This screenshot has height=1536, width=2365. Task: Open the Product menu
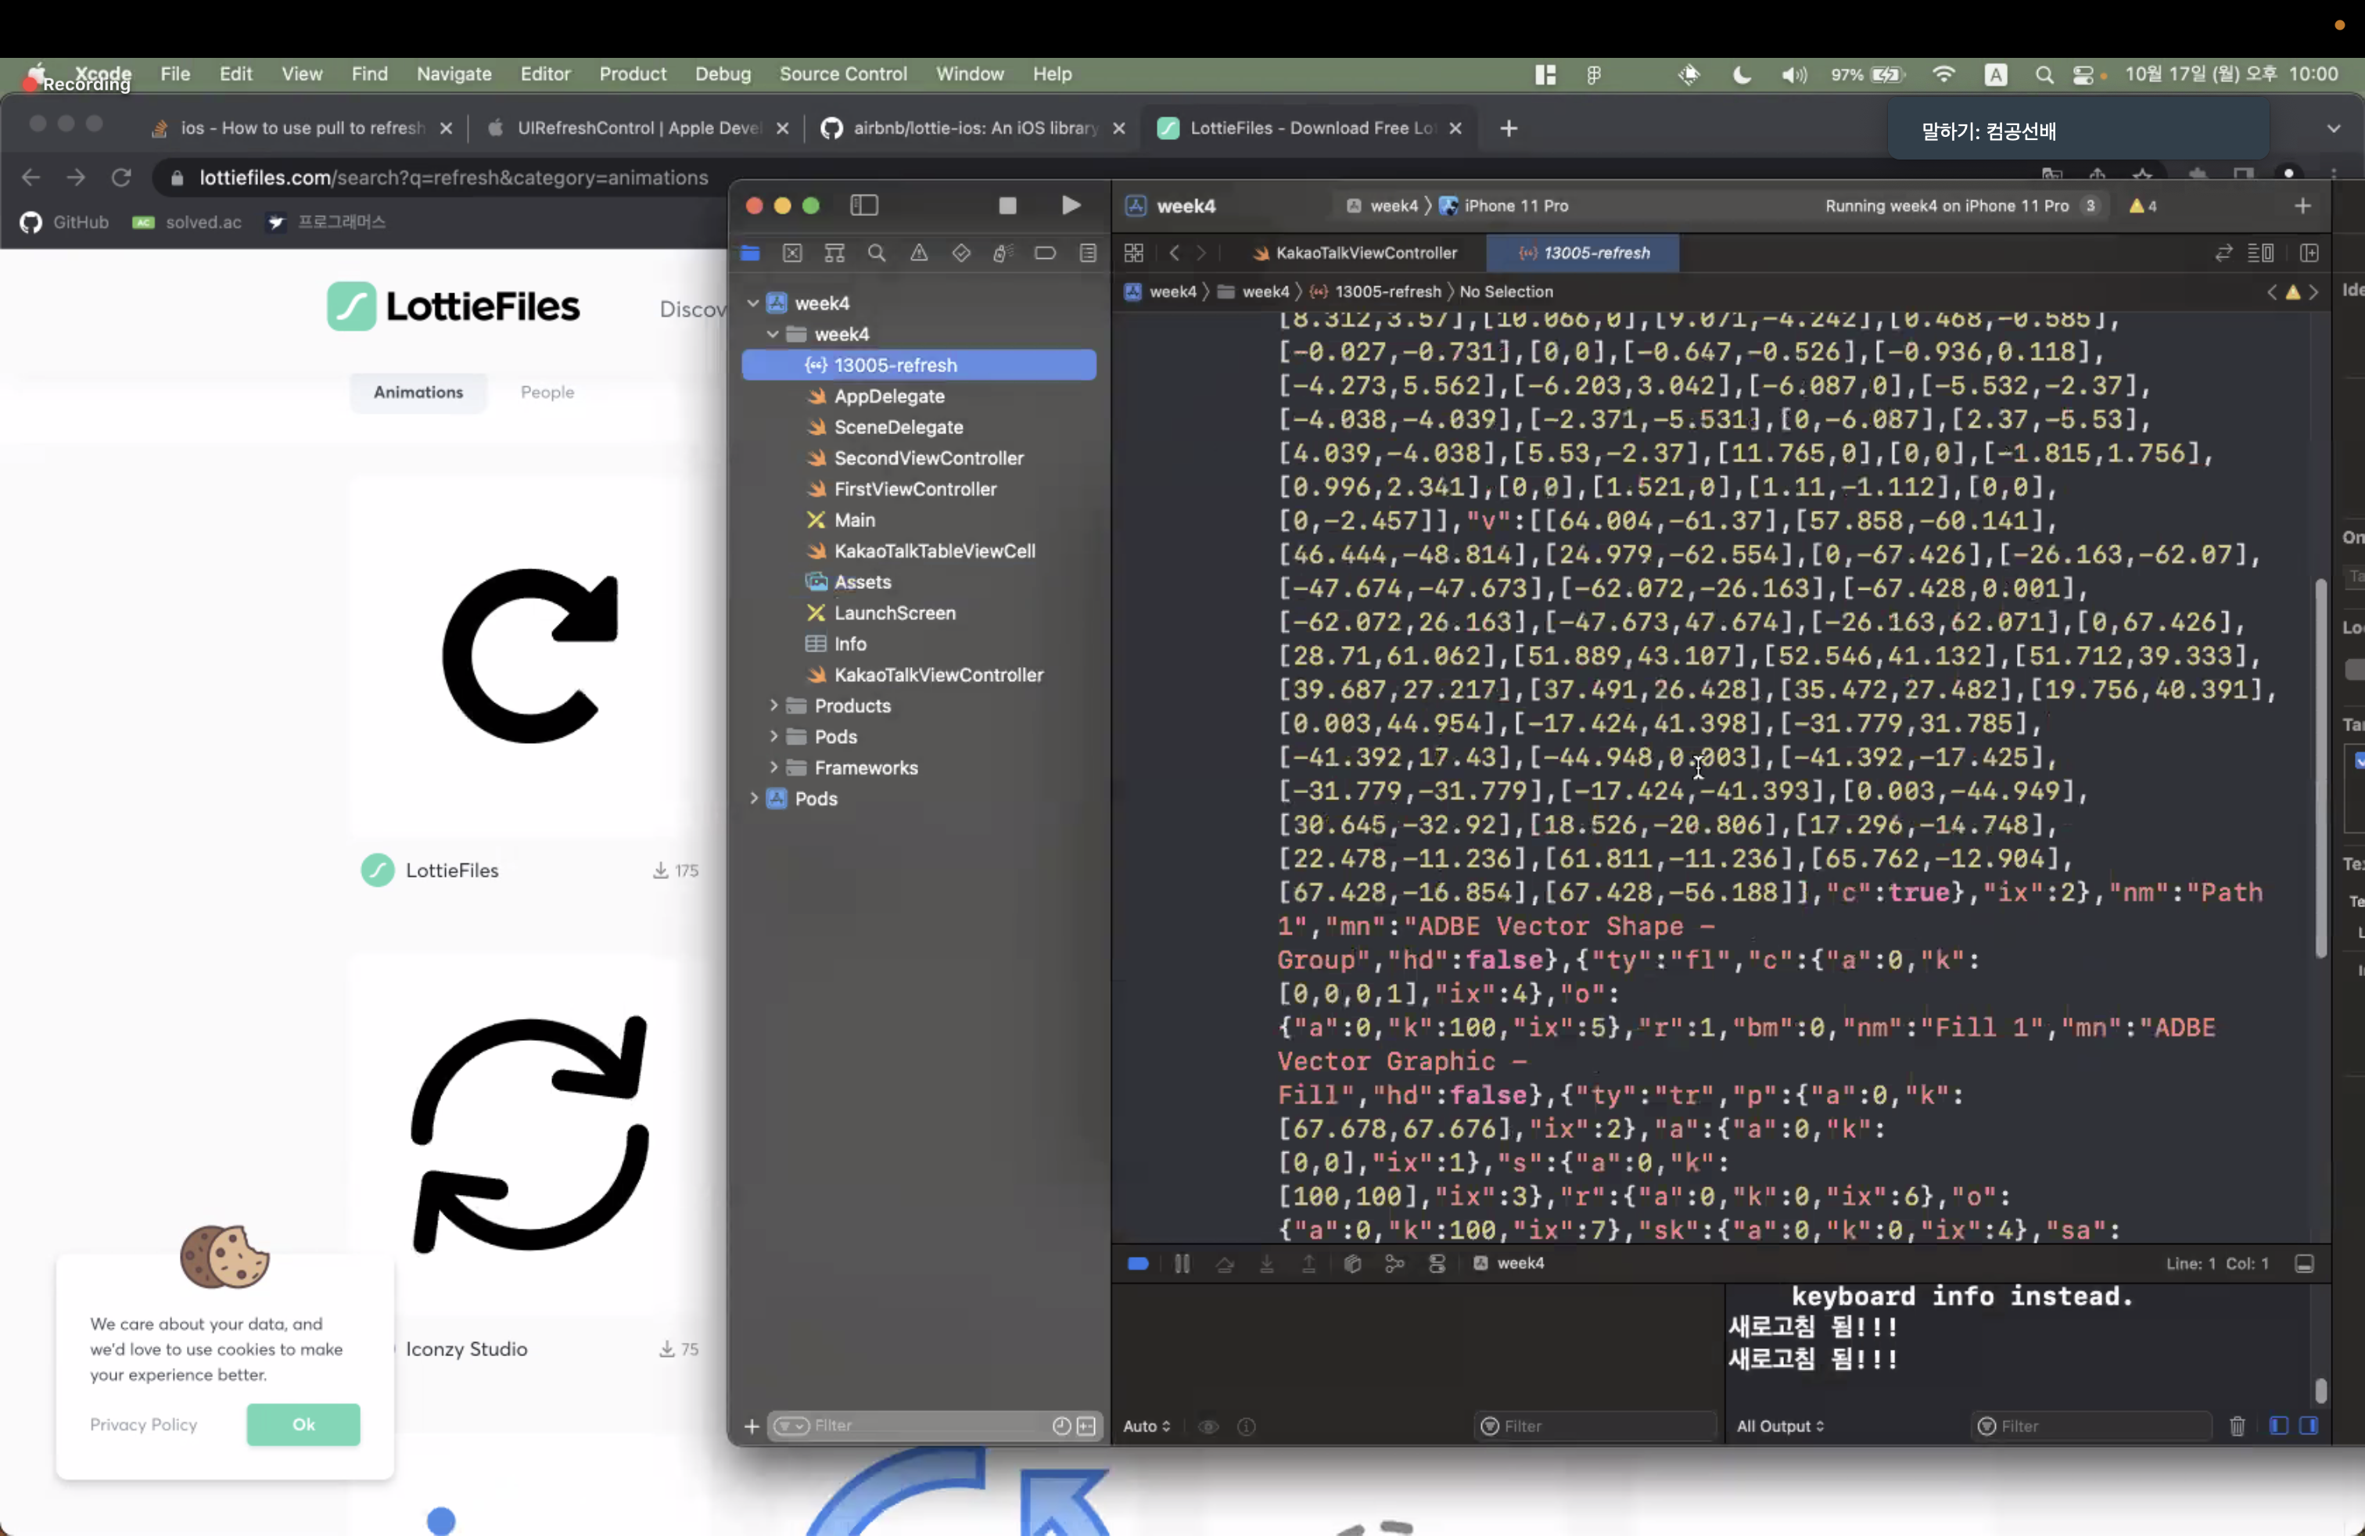pyautogui.click(x=632, y=74)
